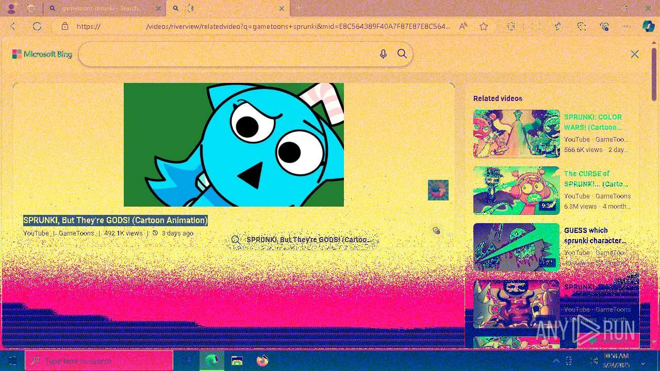
Task: Open GUESS which sprunki character thumbnail
Action: pyautogui.click(x=517, y=247)
